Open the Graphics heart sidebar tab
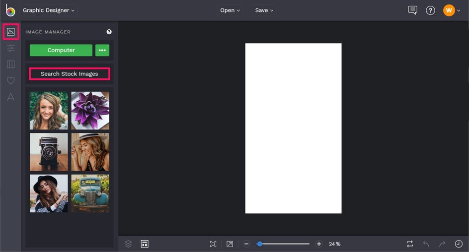 point(11,80)
